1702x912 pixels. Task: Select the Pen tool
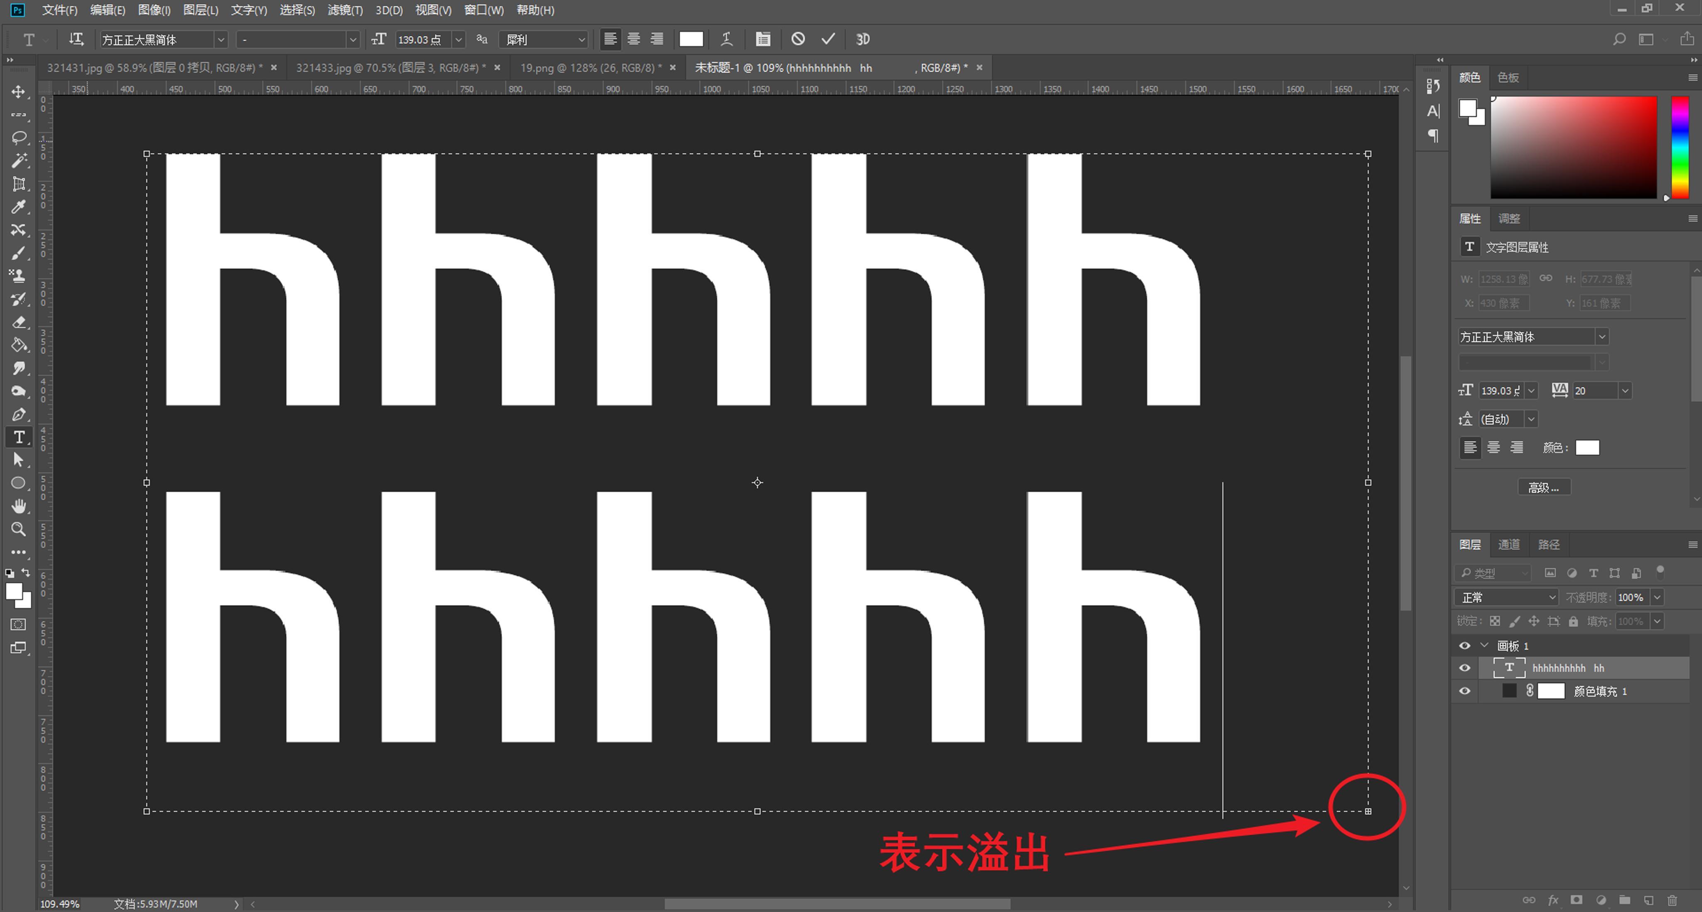coord(19,414)
